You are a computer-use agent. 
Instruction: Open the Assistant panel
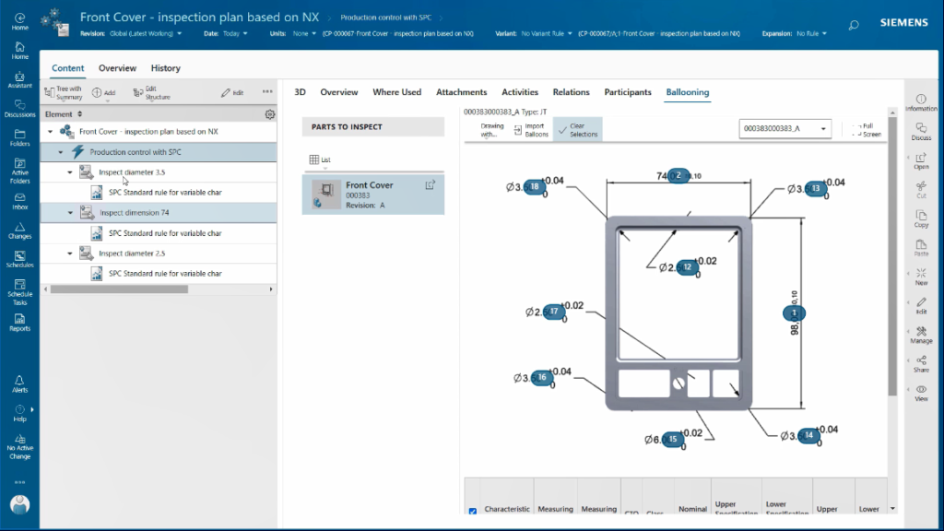click(20, 79)
